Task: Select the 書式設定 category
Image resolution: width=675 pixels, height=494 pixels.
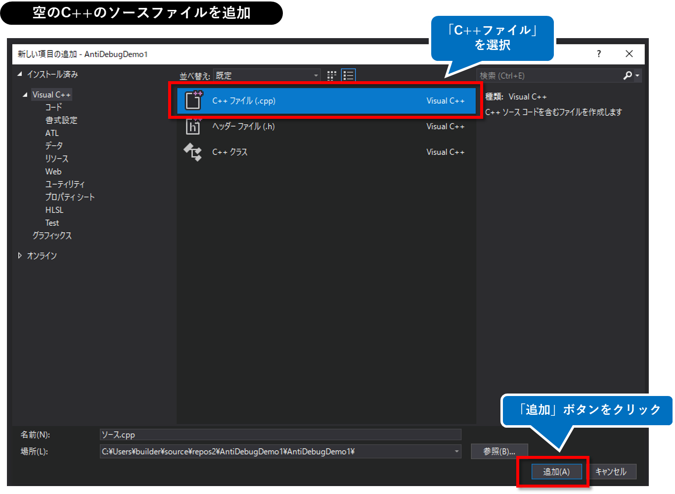Action: 61,120
